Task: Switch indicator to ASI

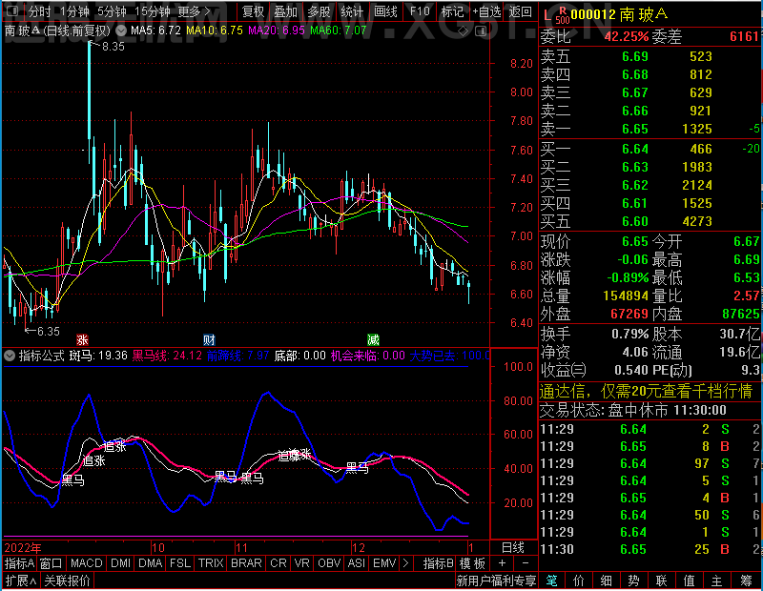Action: (x=357, y=563)
